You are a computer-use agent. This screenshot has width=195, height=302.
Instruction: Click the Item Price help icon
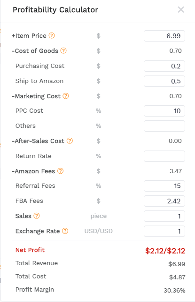[x=52, y=36]
